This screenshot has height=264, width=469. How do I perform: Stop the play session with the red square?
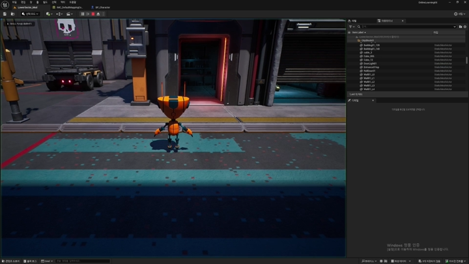(93, 14)
